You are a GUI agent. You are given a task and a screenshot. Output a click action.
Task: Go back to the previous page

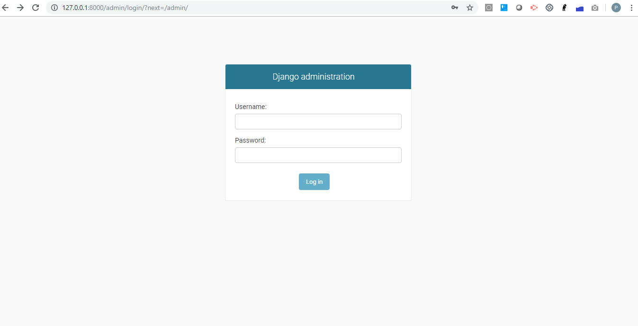coord(6,8)
